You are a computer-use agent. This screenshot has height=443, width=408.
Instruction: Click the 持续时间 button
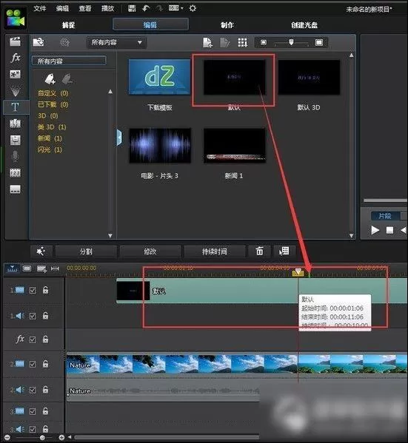pos(214,251)
